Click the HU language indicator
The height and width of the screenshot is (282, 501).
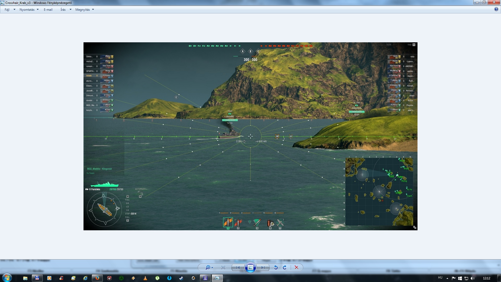440,278
